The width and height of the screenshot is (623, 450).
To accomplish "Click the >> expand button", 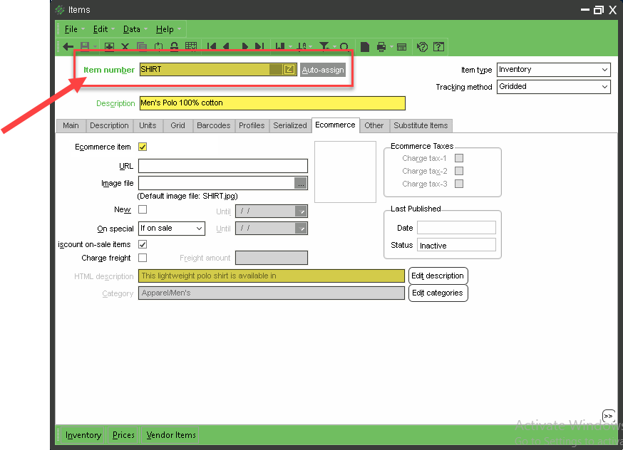I will pos(608,416).
